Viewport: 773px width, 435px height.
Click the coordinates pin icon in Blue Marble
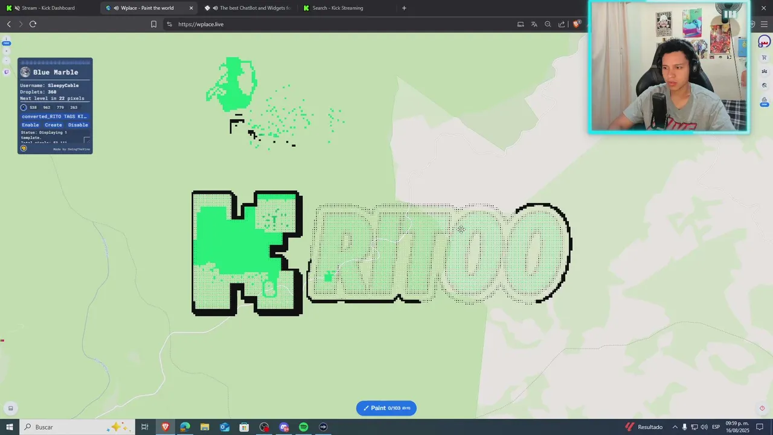pyautogui.click(x=24, y=107)
